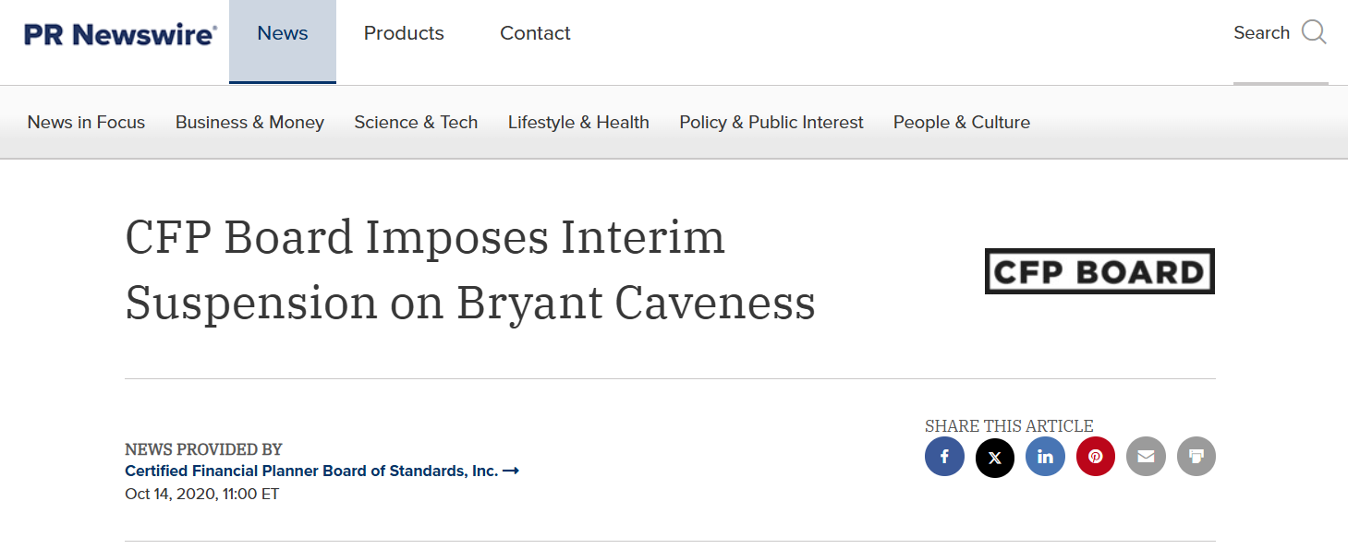Go to PR Newswire home logo
Image resolution: width=1348 pixels, height=549 pixels.
tap(121, 34)
